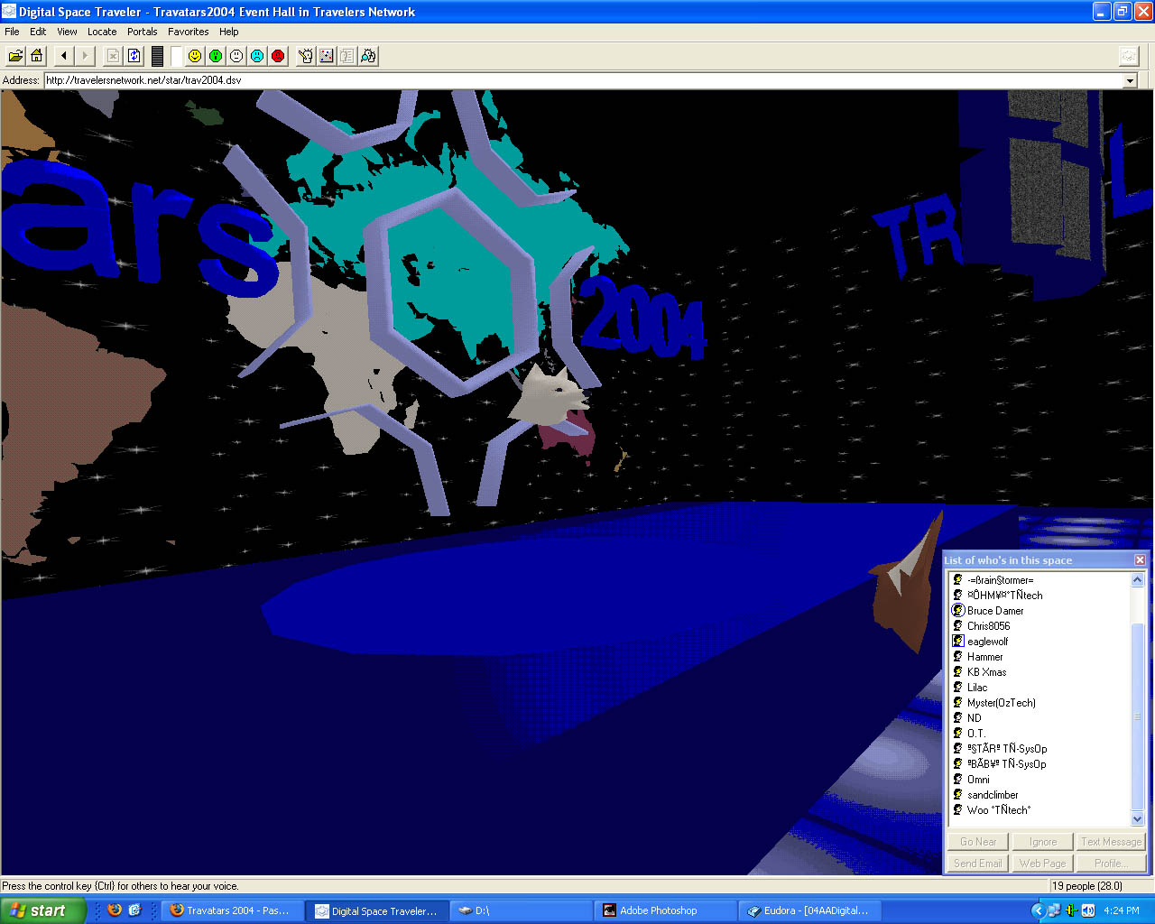Open the Locate menu
The height and width of the screenshot is (924, 1155).
102,32
